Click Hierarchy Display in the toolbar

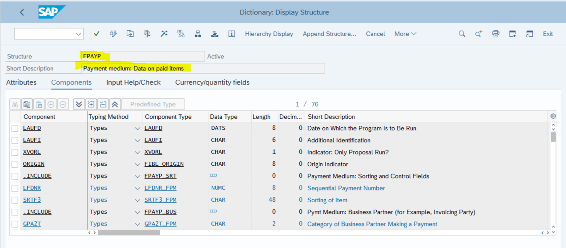[269, 34]
